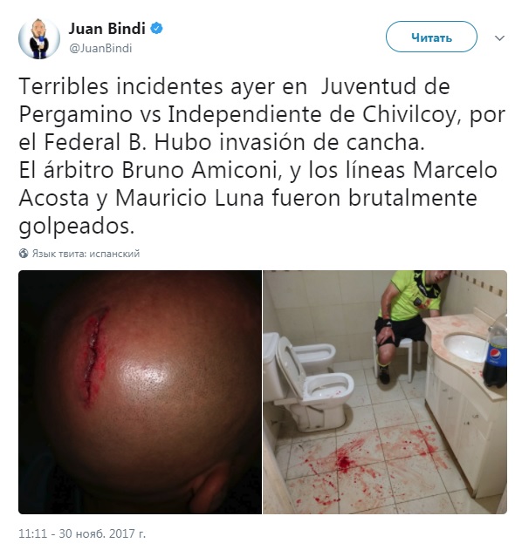The width and height of the screenshot is (515, 550).
Task: Click the blue verified badge
Action: coord(156,29)
